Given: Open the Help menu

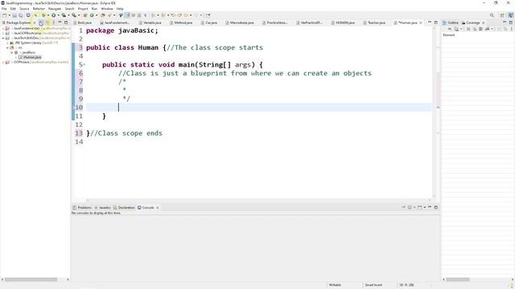Looking at the screenshot, I should pyautogui.click(x=120, y=9).
